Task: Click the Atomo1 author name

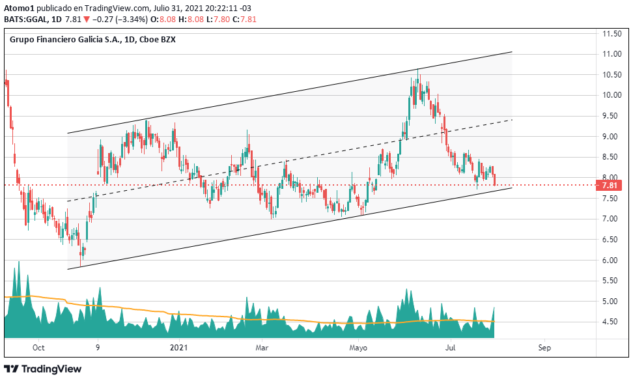Action: 19,8
